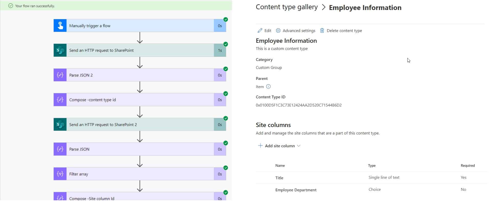This screenshot has width=503, height=209.
Task: Expand the Filter array step
Action: point(140,174)
